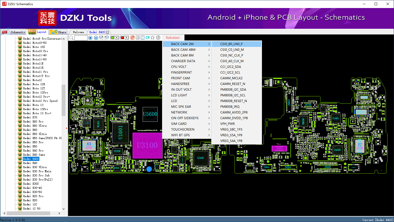Select Redmi K70 in model tree
The image size is (394, 222).
coord(30,117)
